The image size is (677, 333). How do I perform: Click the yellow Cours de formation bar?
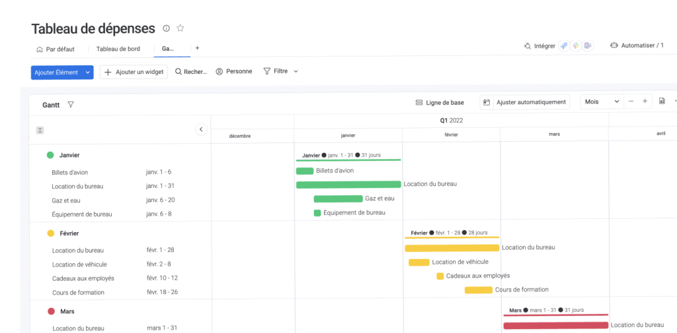pos(479,290)
